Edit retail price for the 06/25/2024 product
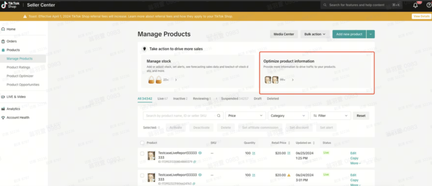This screenshot has width=432, height=186. 289,153
